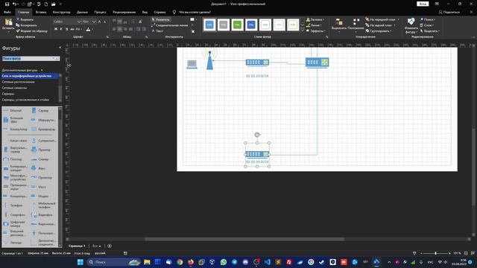The image size is (477, 268).
Task: Select the Server (Сервер) shape in stencil
Action: (40, 111)
